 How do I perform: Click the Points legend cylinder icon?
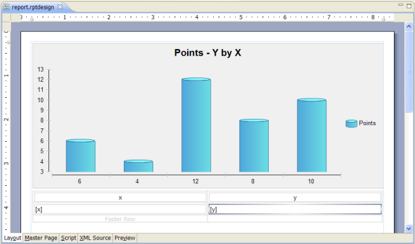(x=352, y=123)
